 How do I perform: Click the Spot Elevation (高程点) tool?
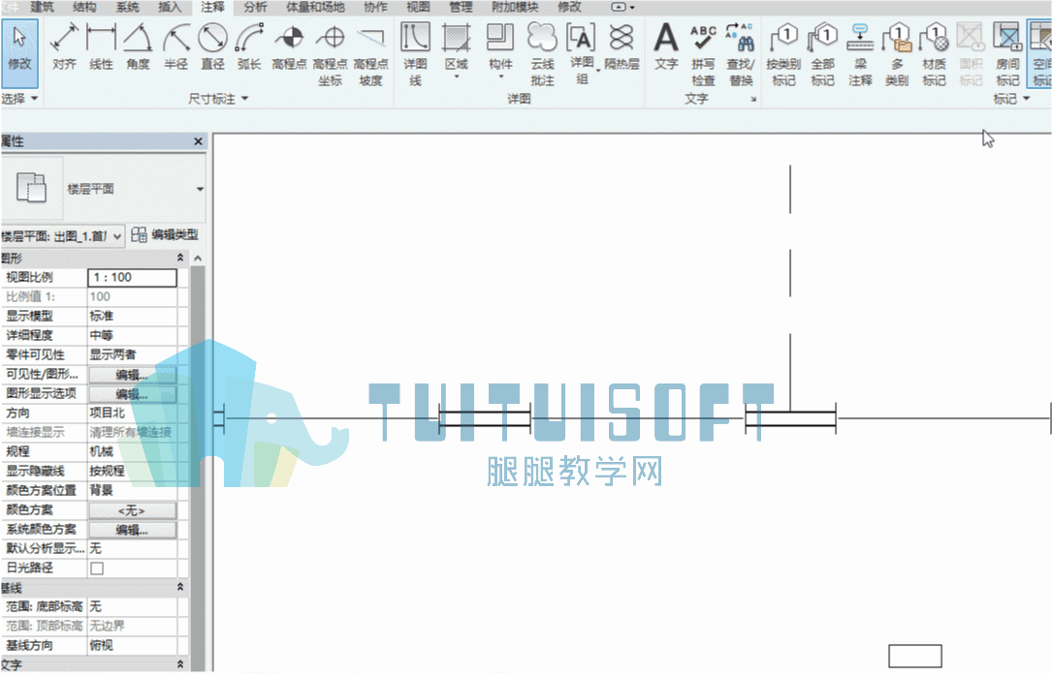[x=289, y=46]
